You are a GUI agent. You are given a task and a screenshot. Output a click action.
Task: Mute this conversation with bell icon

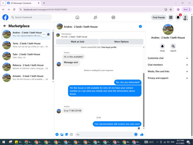(x=163, y=46)
